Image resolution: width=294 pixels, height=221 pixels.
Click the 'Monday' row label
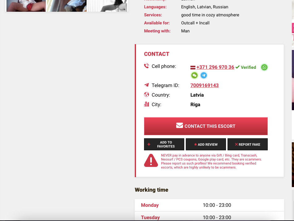(150, 205)
